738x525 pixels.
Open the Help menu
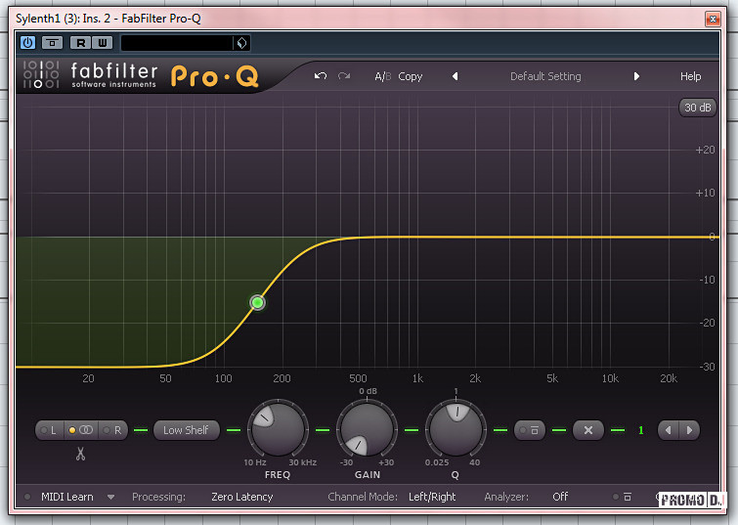pyautogui.click(x=690, y=76)
